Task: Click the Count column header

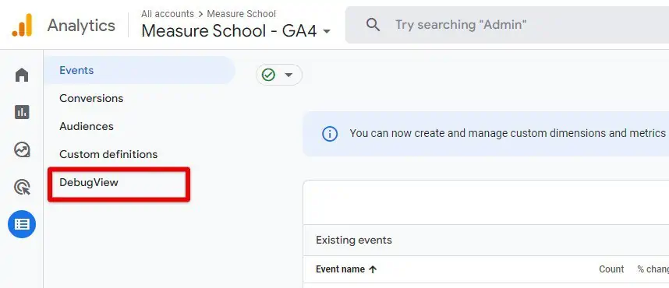Action: (x=611, y=269)
